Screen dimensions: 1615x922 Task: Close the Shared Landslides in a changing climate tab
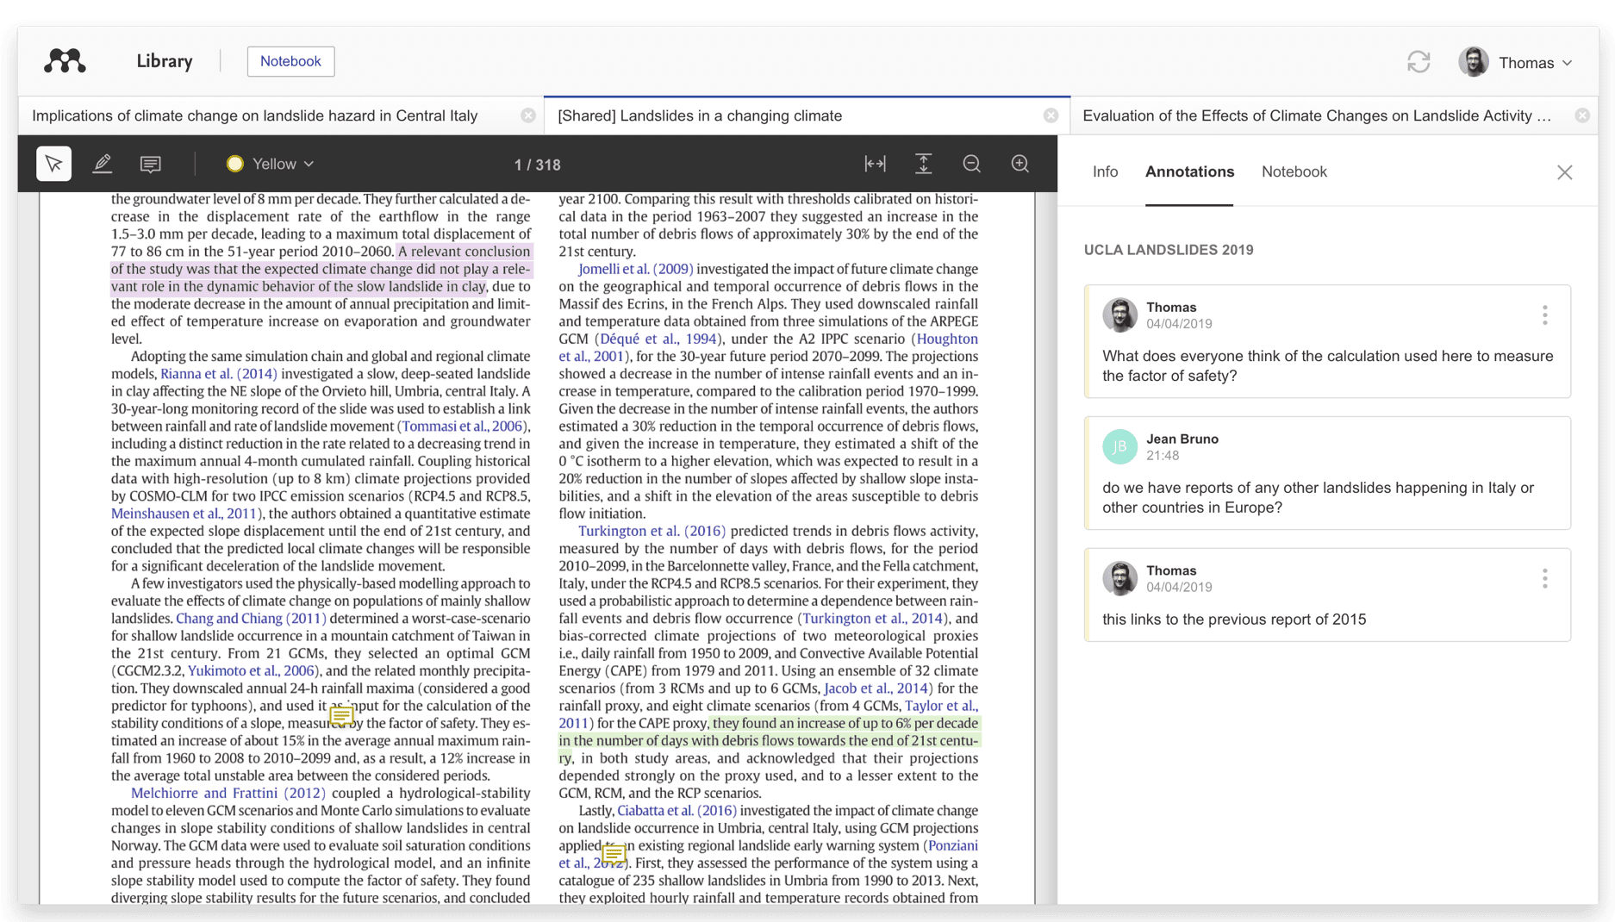point(1051,115)
